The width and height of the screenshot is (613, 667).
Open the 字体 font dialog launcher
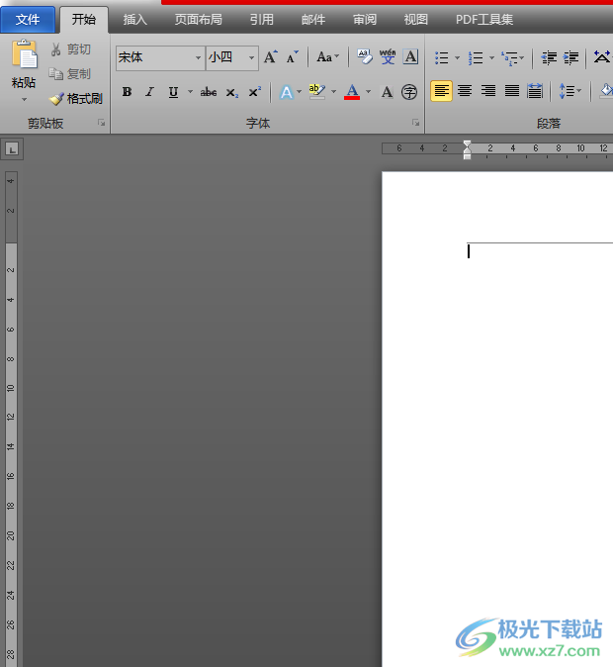point(415,123)
